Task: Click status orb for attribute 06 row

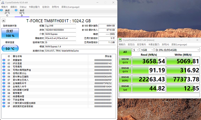Action: (x=4, y=77)
